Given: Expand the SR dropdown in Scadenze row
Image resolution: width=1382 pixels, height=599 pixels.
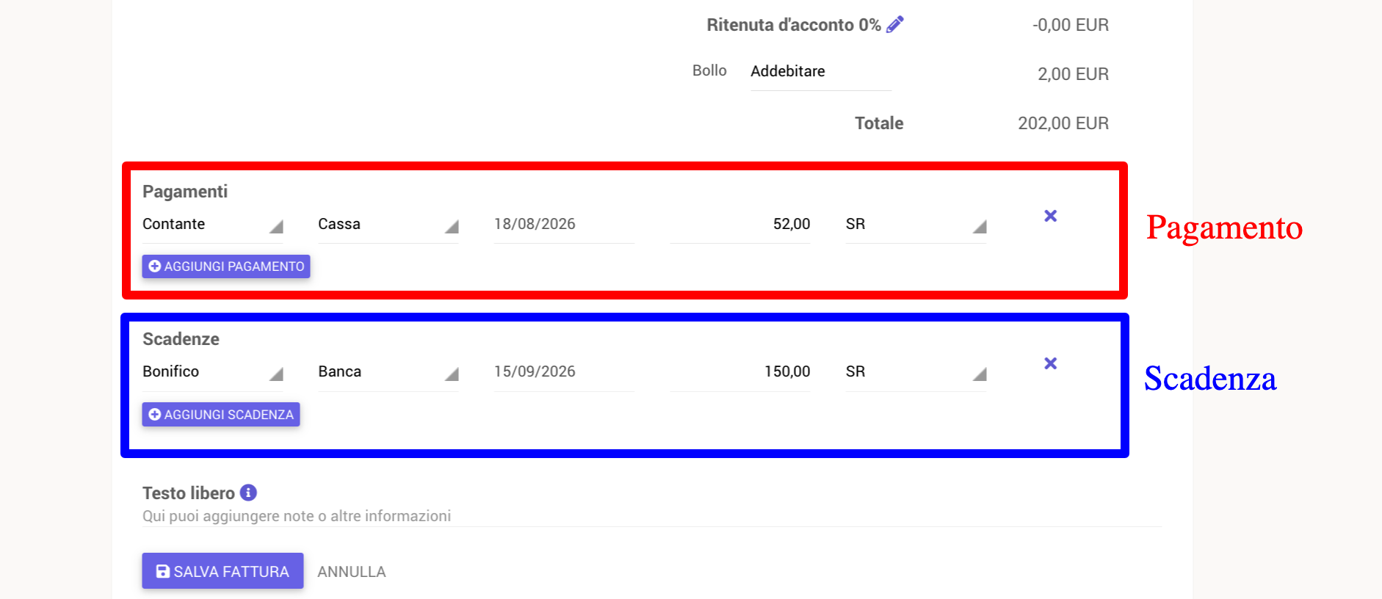Looking at the screenshot, I should (x=916, y=372).
